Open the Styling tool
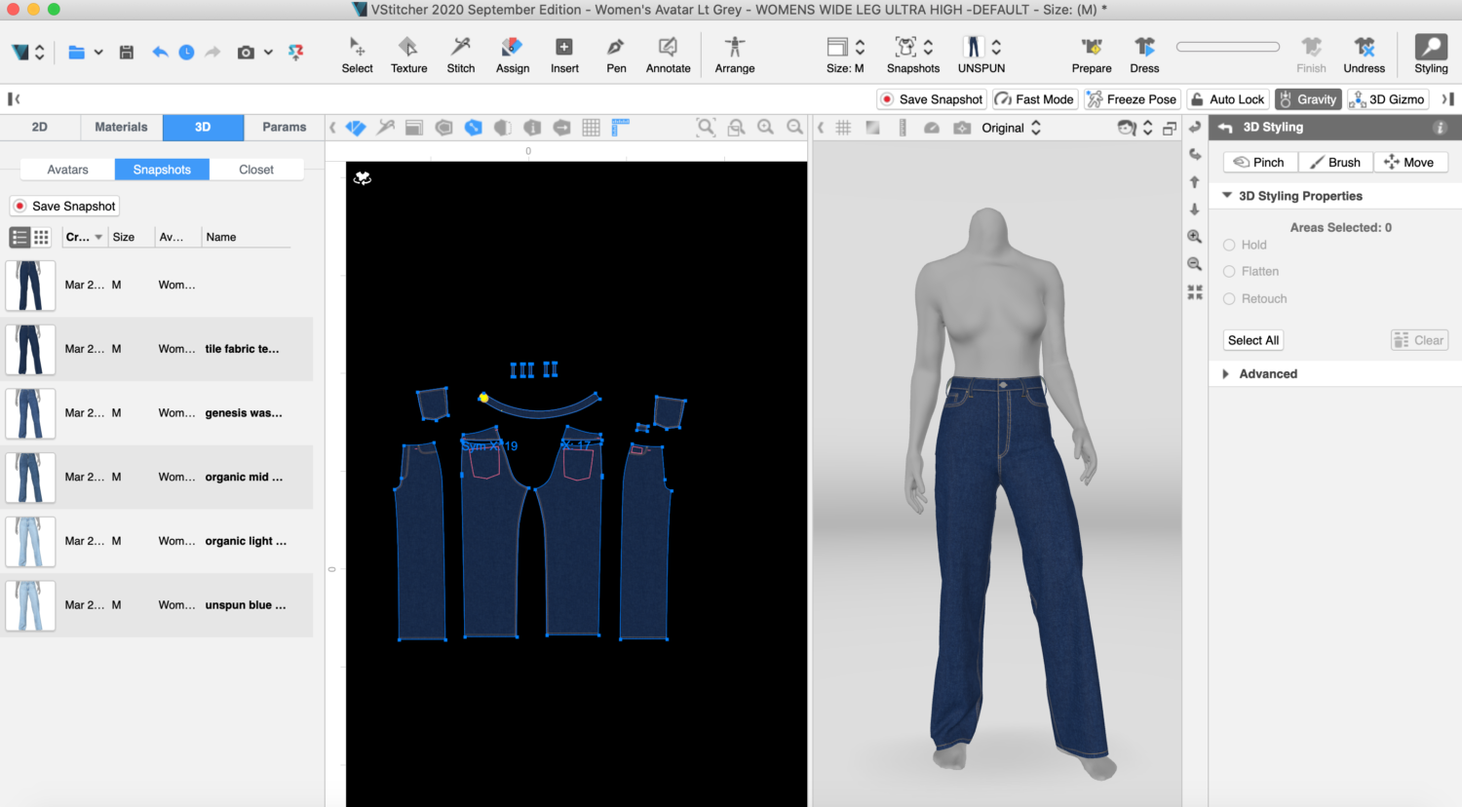The image size is (1462, 807). click(1431, 55)
